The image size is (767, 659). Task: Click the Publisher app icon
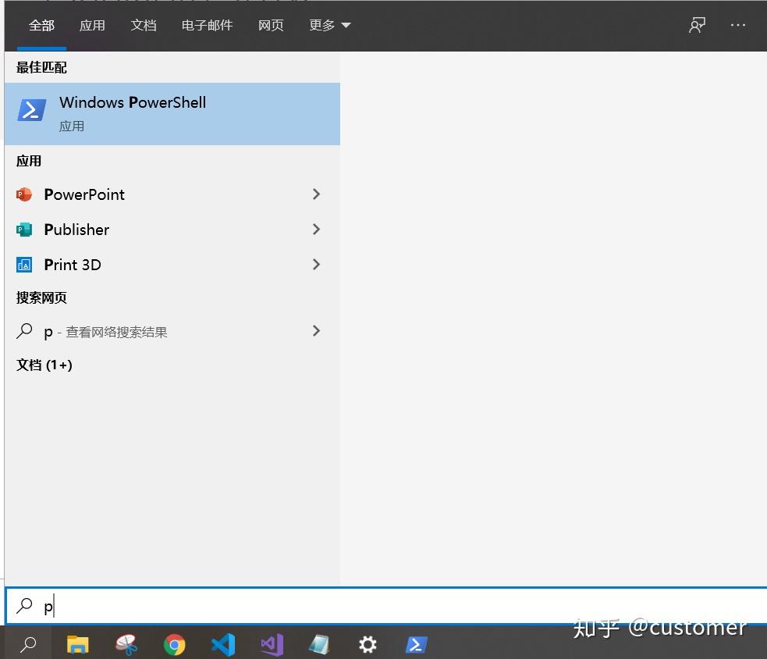(x=24, y=230)
